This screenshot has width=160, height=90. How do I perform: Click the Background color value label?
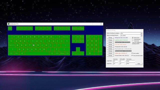(121, 38)
